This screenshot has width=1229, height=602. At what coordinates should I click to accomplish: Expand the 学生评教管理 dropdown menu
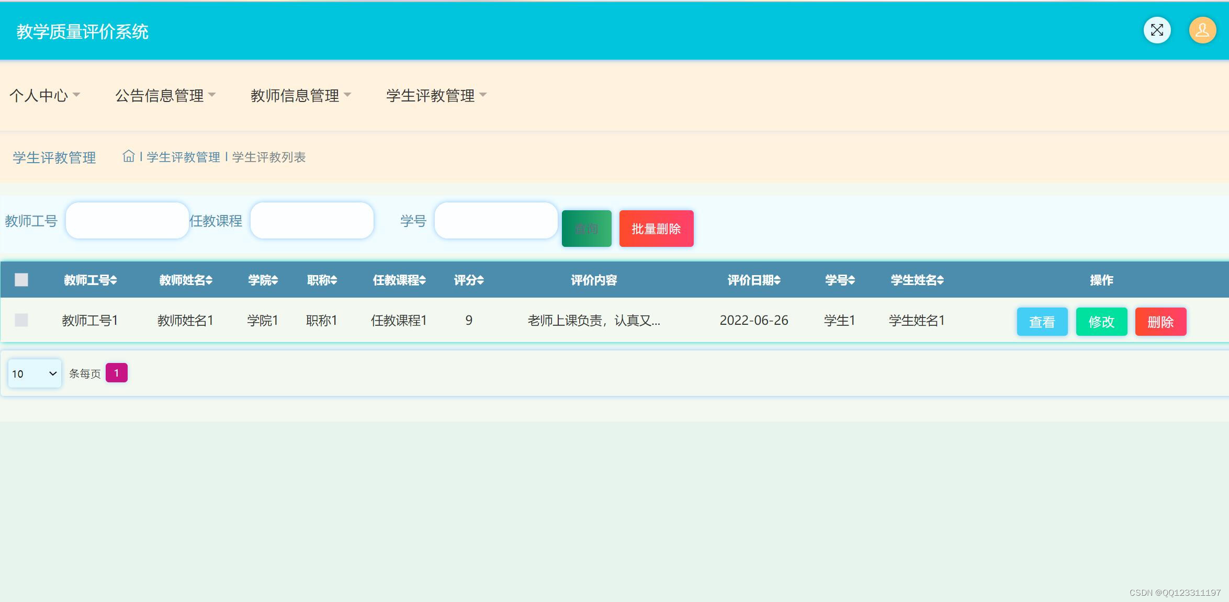pyautogui.click(x=436, y=95)
